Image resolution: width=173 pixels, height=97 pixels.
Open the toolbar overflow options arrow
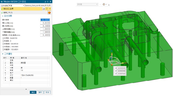[x=109, y=5]
